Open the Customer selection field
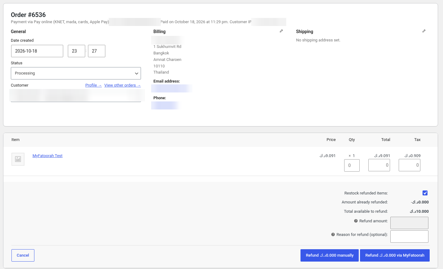 click(76, 96)
